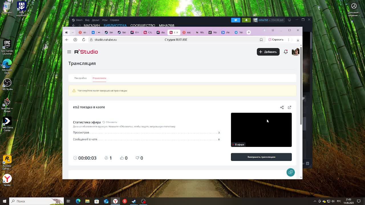The height and width of the screenshot is (205, 365).
Task: Open the user profile avatar menu
Action: click(x=295, y=52)
